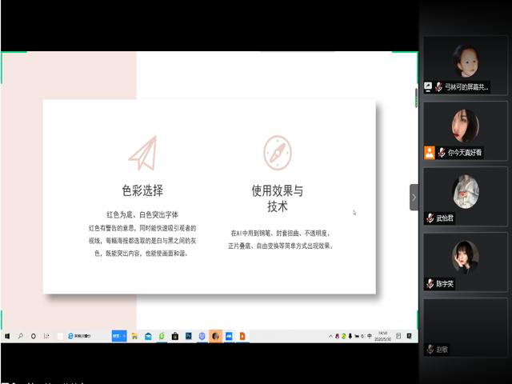Click screen-share icon beside 弓林可的屏幕共
This screenshot has width=512, height=384.
coord(428,87)
